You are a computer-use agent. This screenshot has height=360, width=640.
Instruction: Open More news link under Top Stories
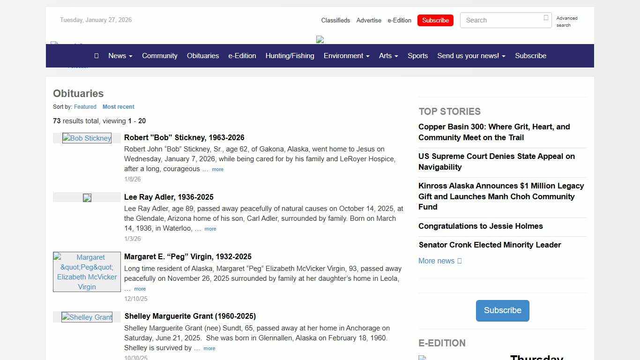click(x=439, y=261)
